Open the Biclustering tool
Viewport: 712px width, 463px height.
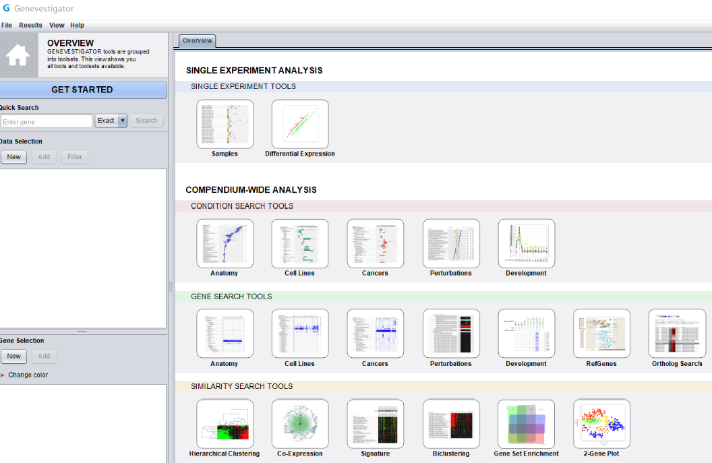pyautogui.click(x=451, y=424)
